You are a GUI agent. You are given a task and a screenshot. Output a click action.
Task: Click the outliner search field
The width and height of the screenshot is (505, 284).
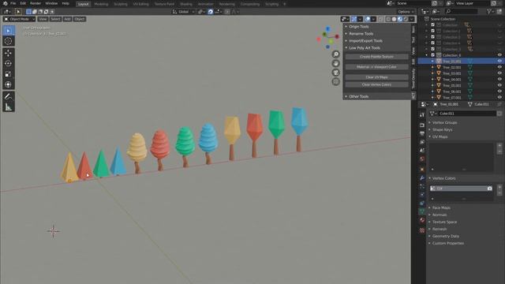[x=461, y=12]
